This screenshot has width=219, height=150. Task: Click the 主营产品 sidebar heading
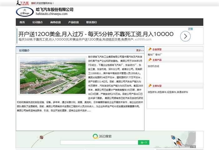click(x=157, y=60)
